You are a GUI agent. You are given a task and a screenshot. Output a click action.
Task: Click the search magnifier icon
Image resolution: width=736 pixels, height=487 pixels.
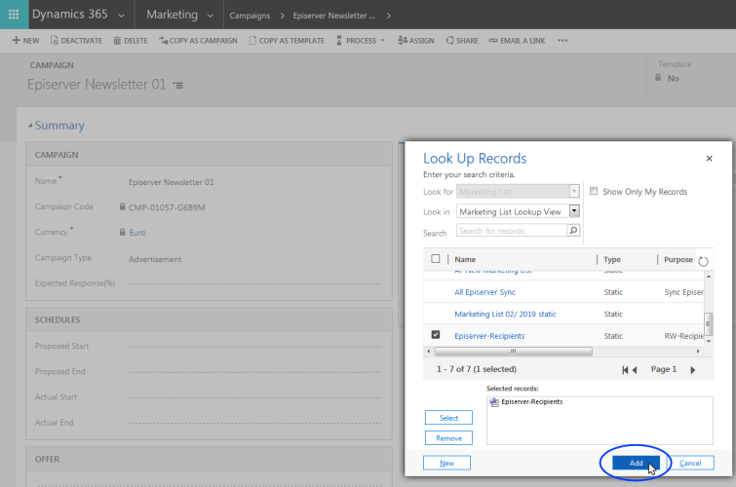pyautogui.click(x=573, y=231)
